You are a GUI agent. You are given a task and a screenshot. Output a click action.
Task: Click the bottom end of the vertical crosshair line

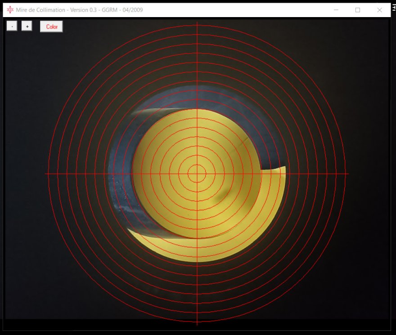click(x=197, y=323)
